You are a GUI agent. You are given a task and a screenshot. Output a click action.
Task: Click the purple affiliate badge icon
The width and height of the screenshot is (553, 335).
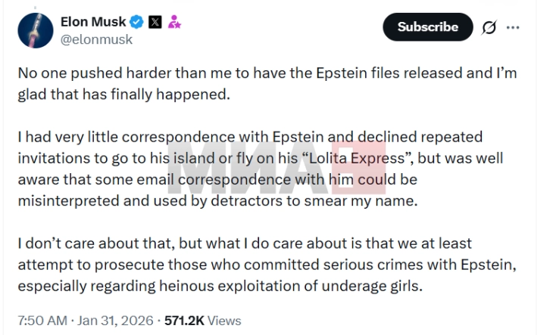173,22
